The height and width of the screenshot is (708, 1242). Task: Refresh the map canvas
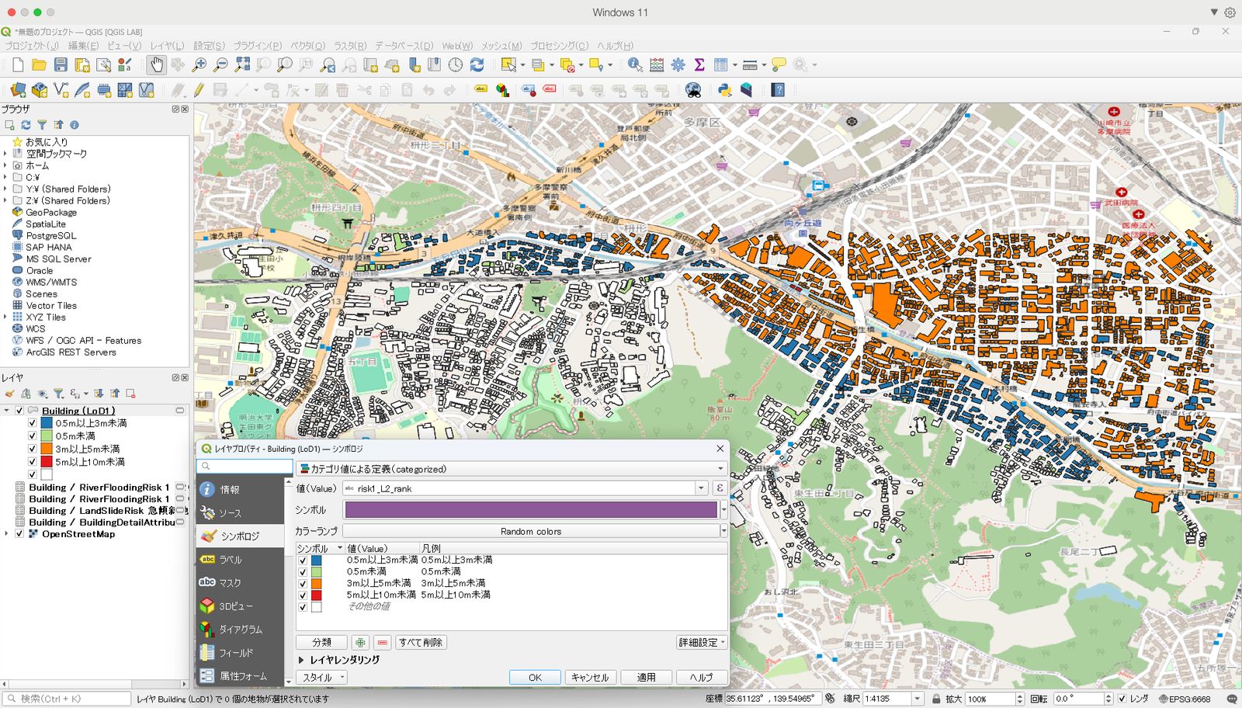[x=477, y=64]
